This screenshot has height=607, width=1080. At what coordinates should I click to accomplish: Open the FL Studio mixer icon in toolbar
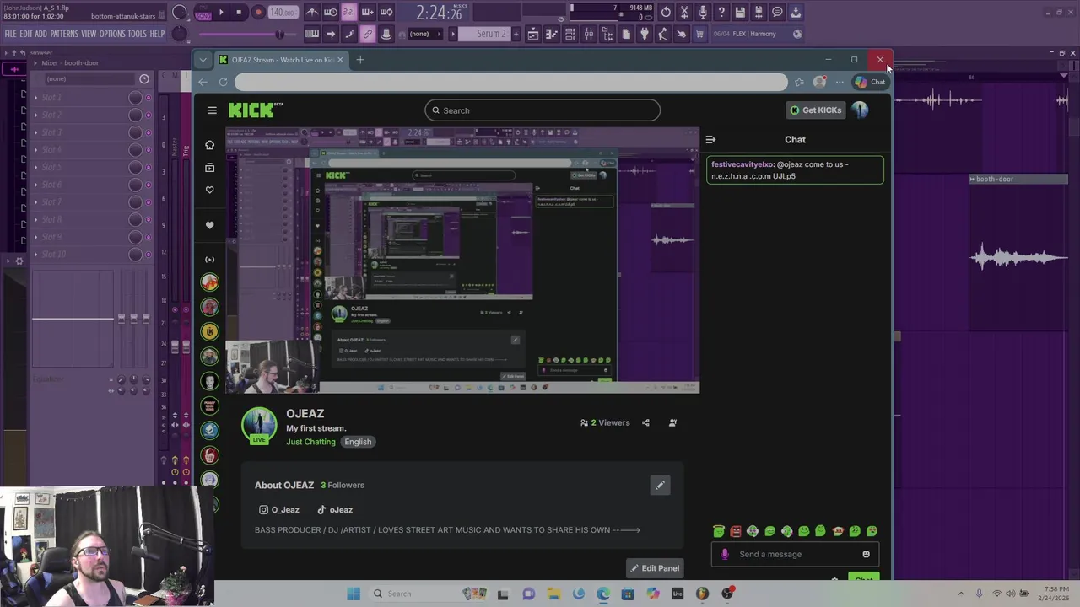(589, 35)
